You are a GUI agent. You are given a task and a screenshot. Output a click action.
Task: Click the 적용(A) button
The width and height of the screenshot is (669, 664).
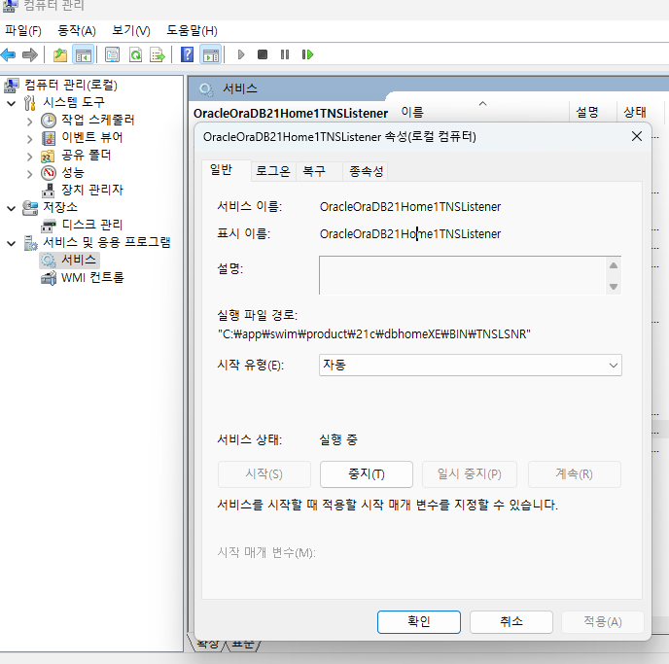click(x=603, y=622)
